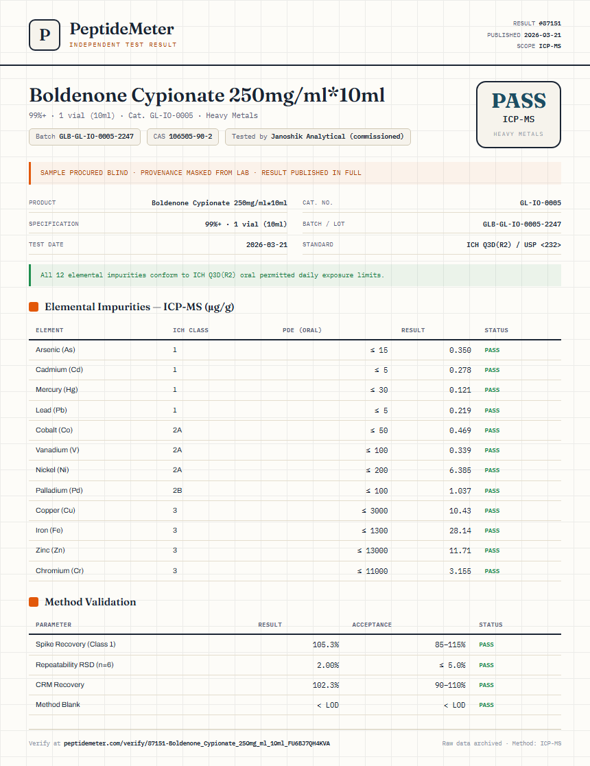Image resolution: width=590 pixels, height=766 pixels.
Task: Click the Cobalt (Co) result 0.469
Action: point(460,430)
